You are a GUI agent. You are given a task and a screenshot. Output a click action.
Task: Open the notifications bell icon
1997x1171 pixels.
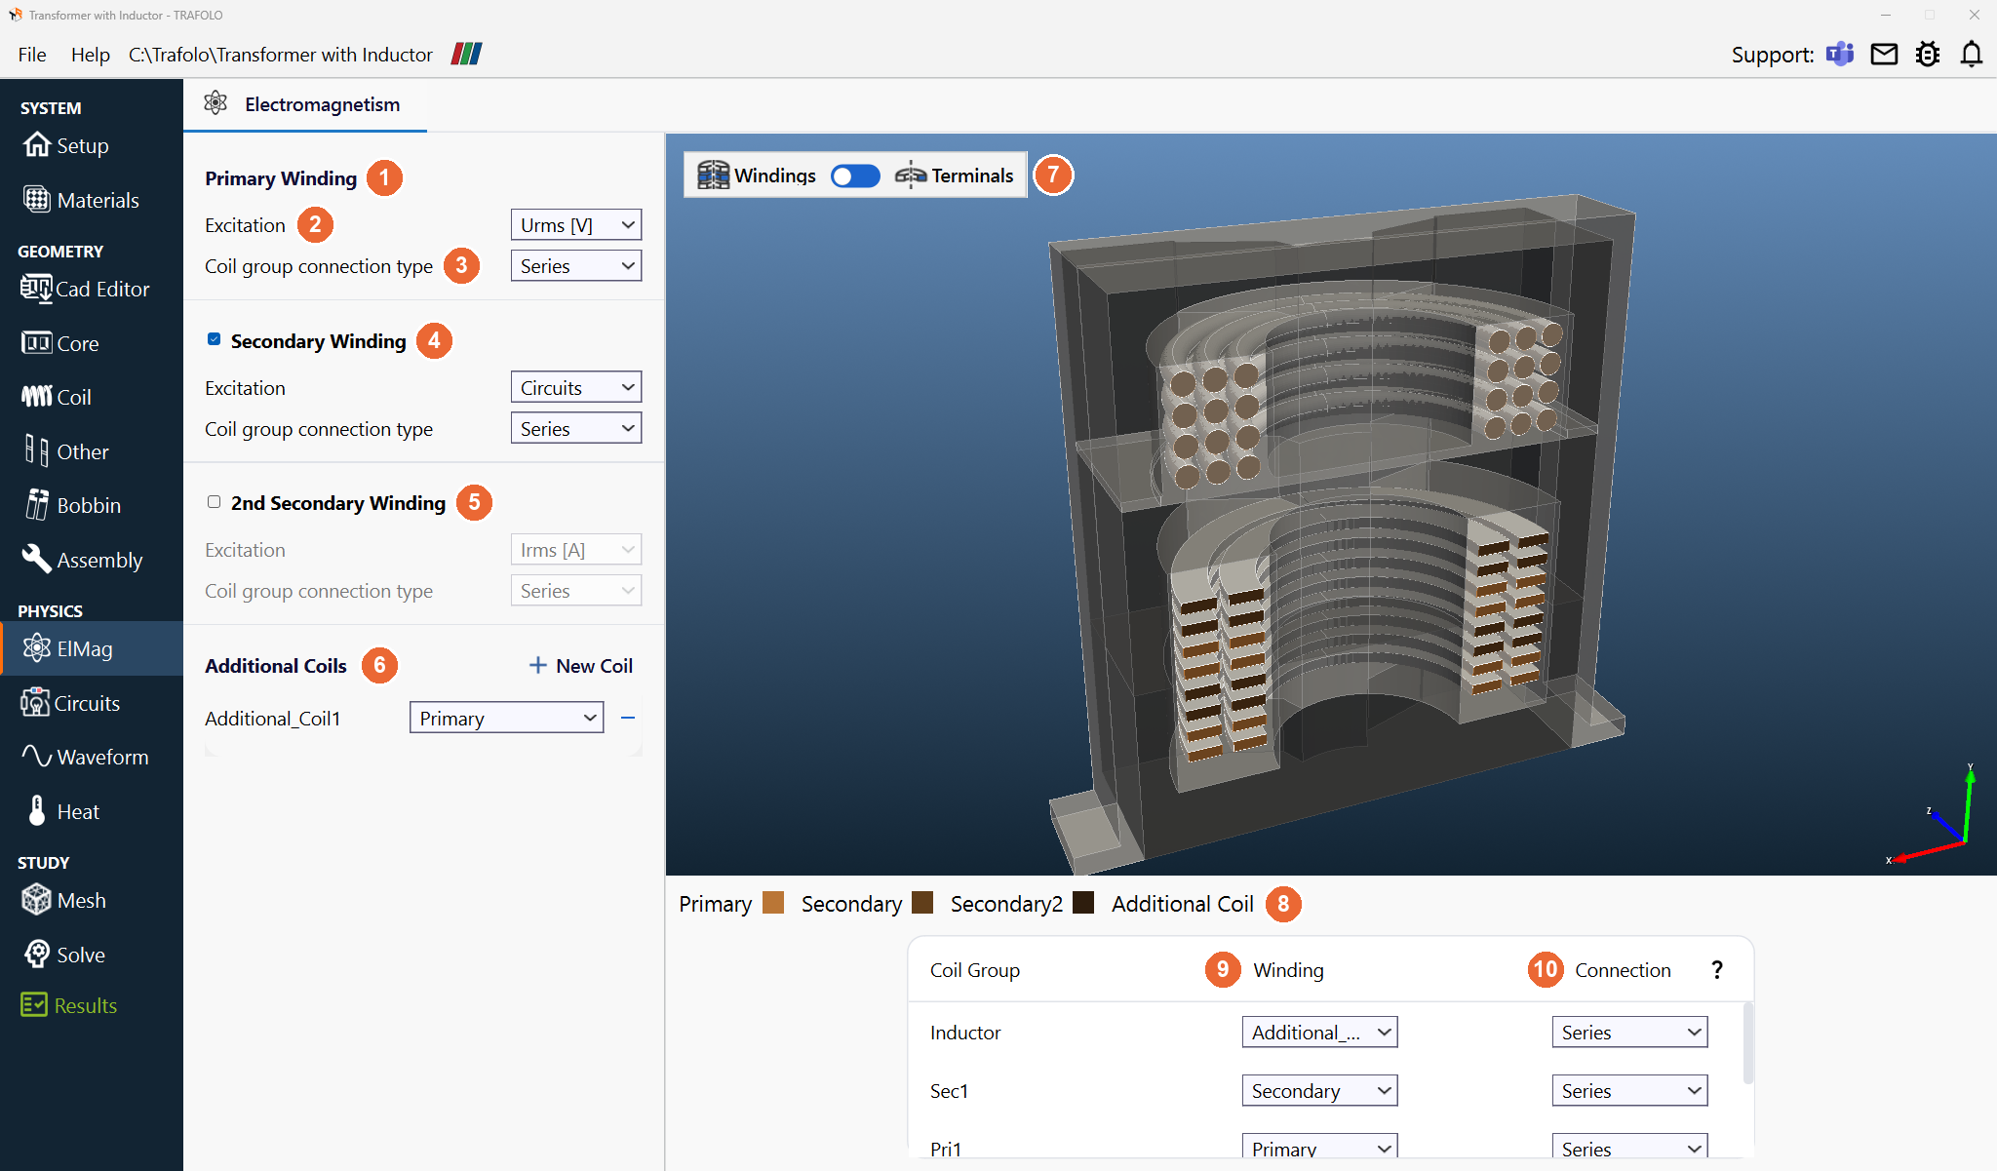[1972, 55]
